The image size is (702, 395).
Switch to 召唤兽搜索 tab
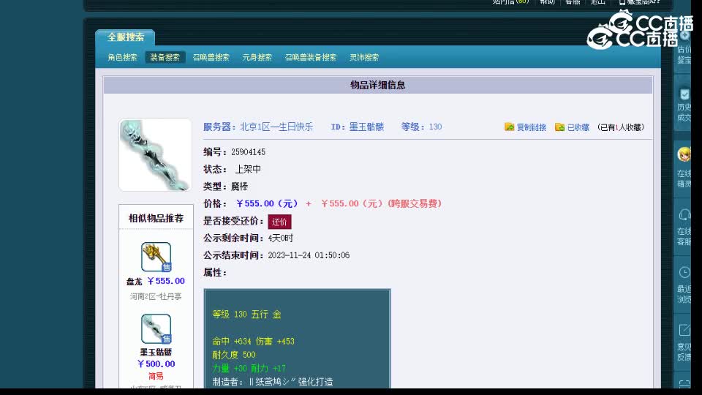coord(211,57)
